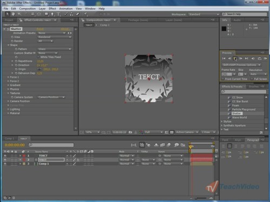Click Effects & Presets search field
This screenshot has width=270, height=202.
coord(244,92)
